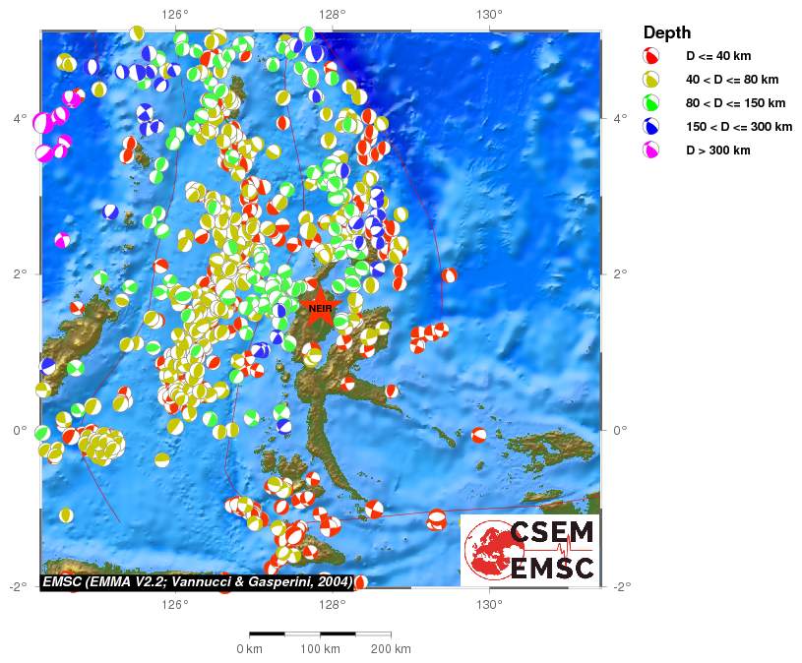The width and height of the screenshot is (802, 663).
Task: Click the black-and-white distance scale bar
Action: pyautogui.click(x=320, y=633)
